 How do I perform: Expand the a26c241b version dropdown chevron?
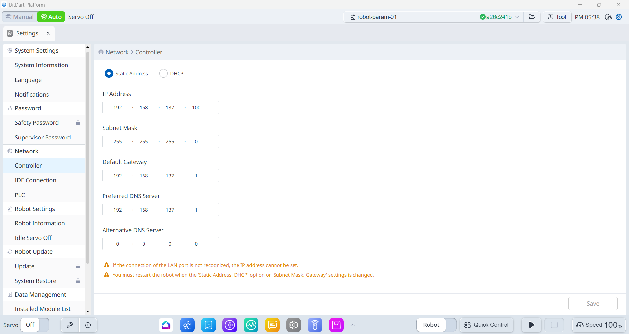517,17
